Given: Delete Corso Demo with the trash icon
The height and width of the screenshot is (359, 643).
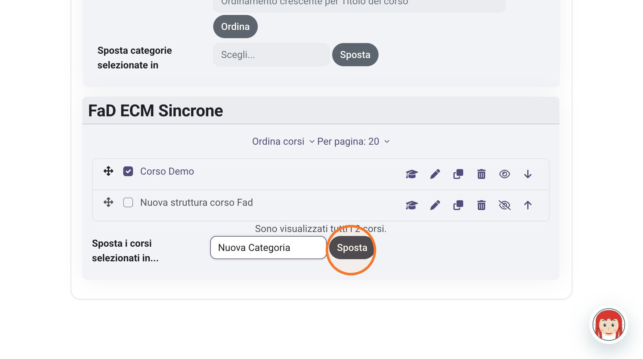Looking at the screenshot, I should tap(481, 174).
